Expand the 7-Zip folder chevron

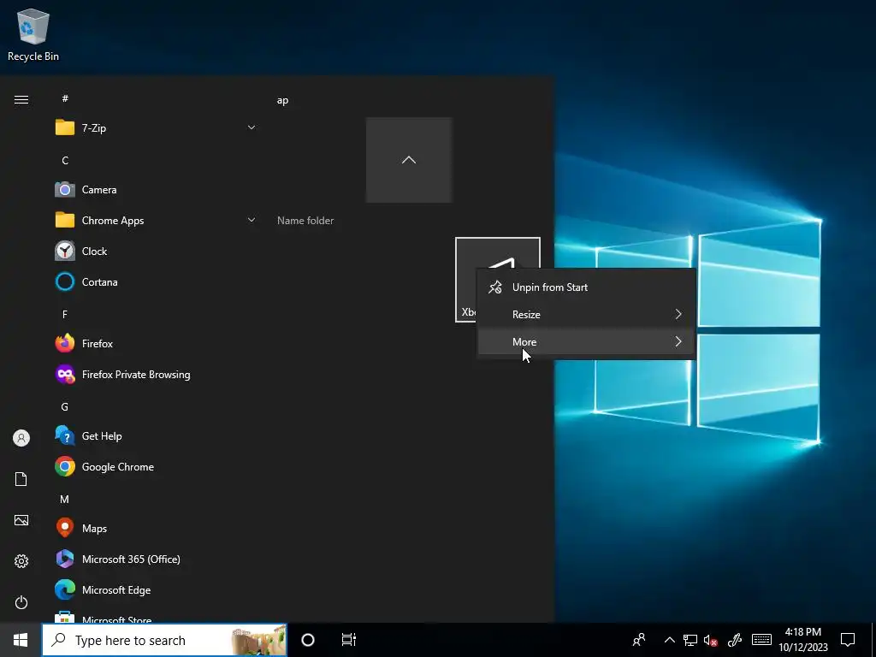point(252,127)
